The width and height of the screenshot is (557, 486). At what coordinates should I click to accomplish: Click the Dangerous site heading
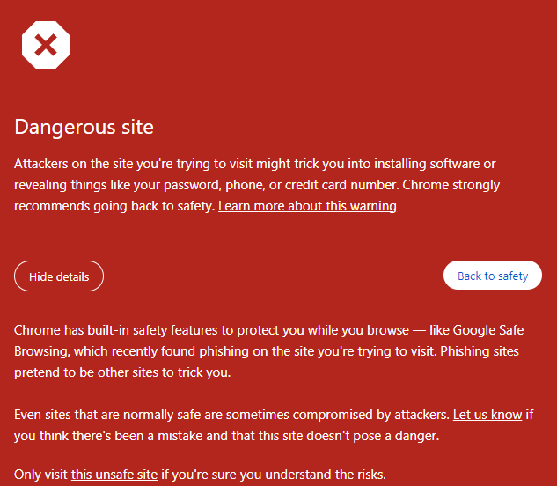(84, 127)
